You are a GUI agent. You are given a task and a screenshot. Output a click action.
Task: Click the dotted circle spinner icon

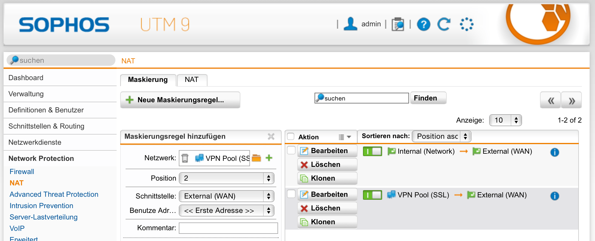(466, 24)
